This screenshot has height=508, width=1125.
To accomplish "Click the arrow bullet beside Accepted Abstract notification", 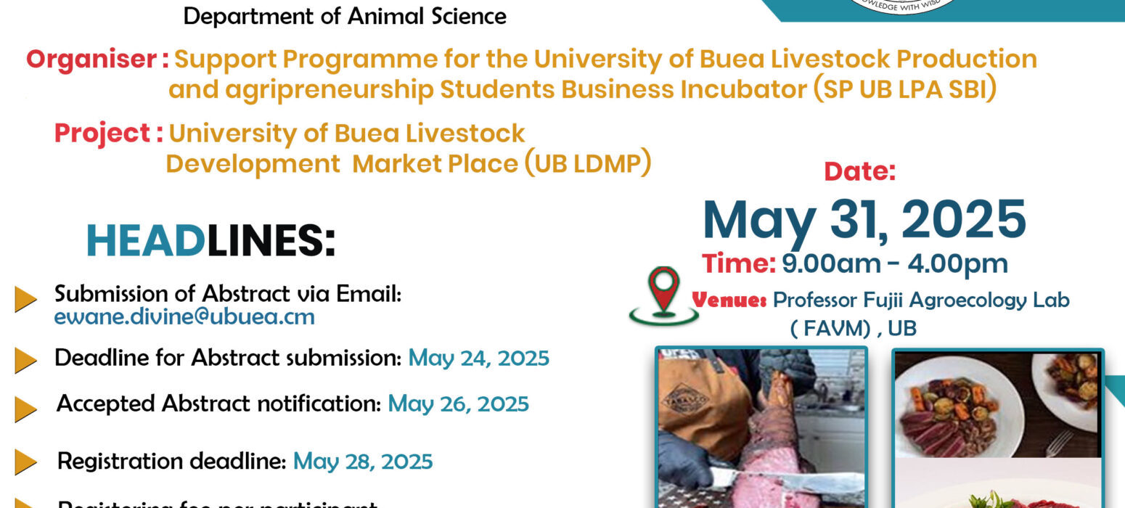I will coord(26,409).
